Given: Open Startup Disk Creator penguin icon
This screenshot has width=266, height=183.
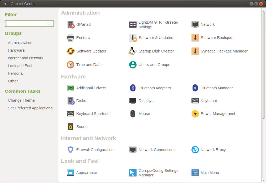Looking at the screenshot, I should (x=133, y=51).
